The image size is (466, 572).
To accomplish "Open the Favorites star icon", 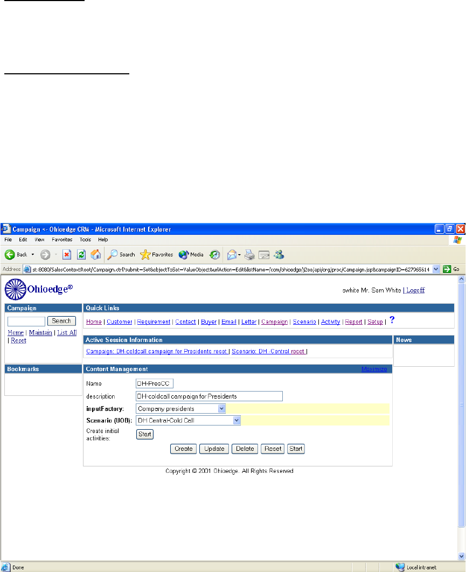I will 145,254.
